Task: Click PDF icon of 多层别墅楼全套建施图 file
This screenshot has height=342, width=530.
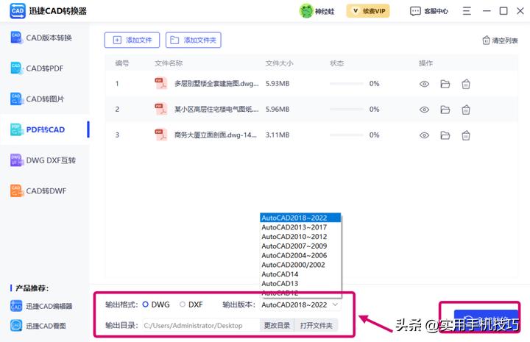Action: 161,83
